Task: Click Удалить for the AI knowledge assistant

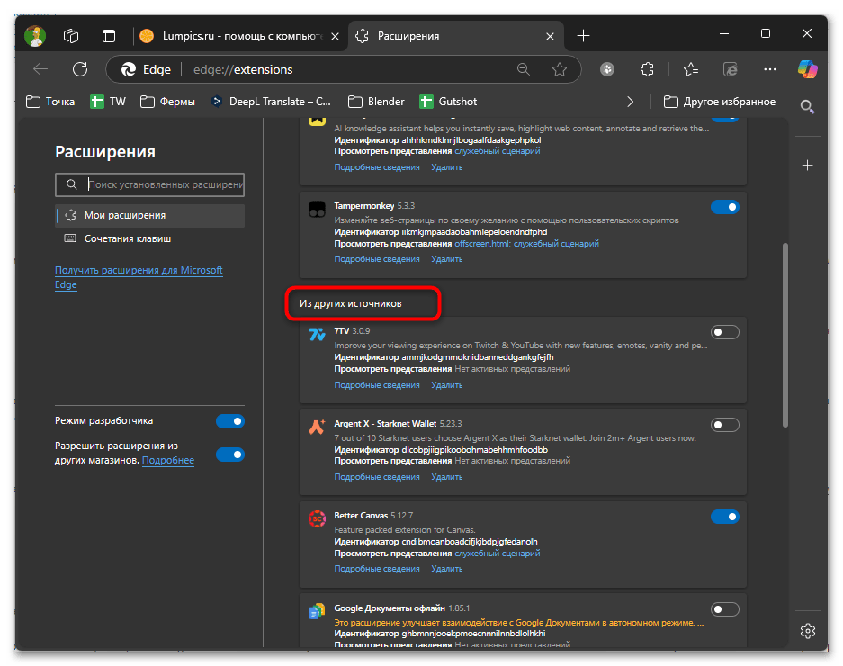Action: pyautogui.click(x=447, y=167)
